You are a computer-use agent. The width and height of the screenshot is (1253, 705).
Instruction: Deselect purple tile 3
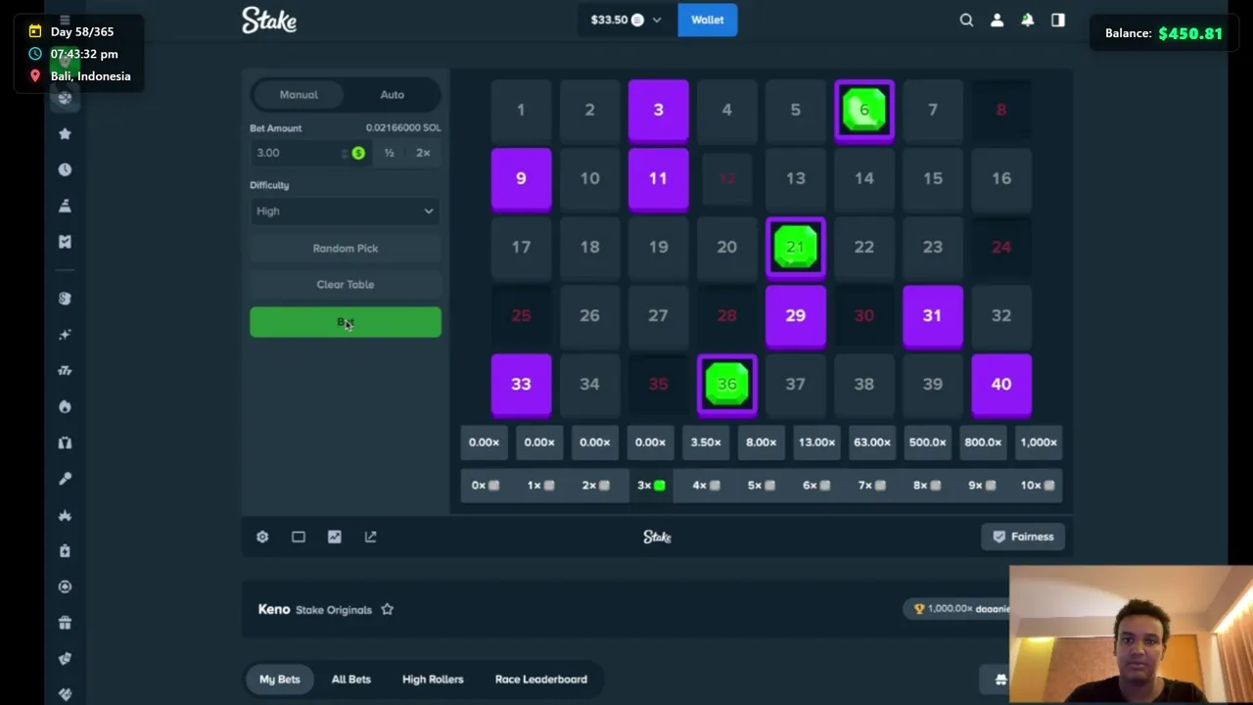659,110
